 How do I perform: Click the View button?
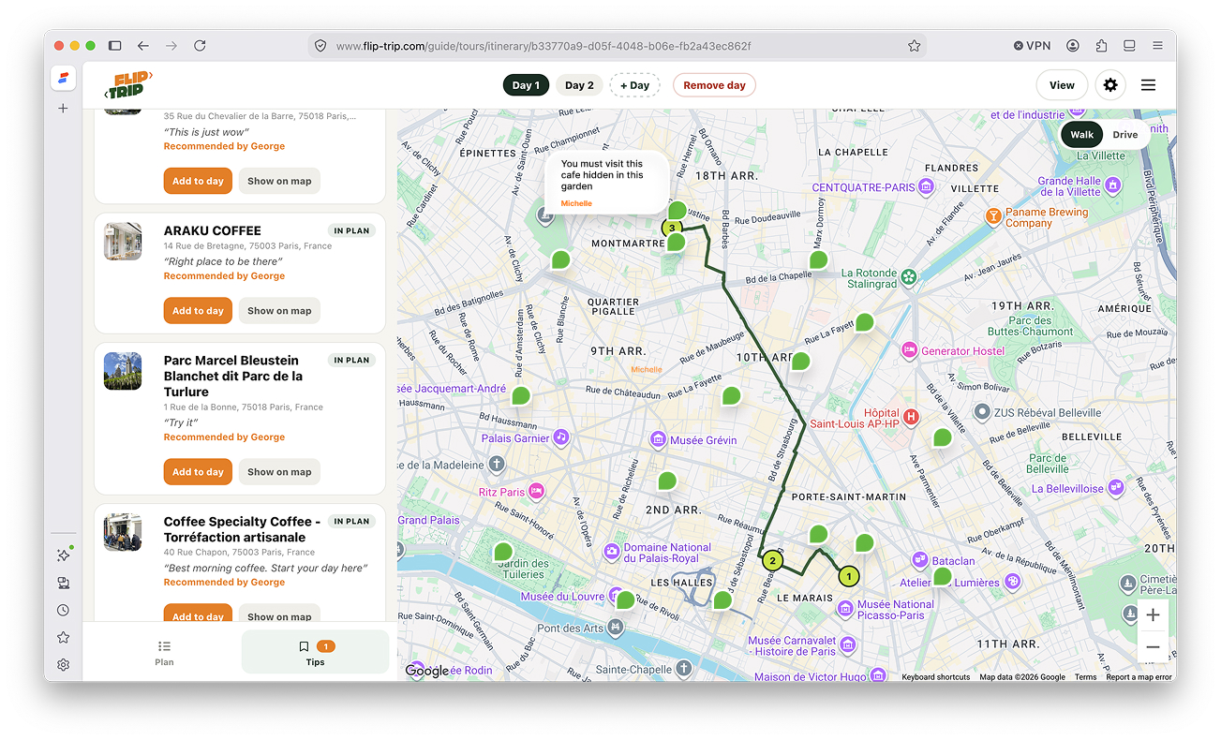click(1062, 85)
